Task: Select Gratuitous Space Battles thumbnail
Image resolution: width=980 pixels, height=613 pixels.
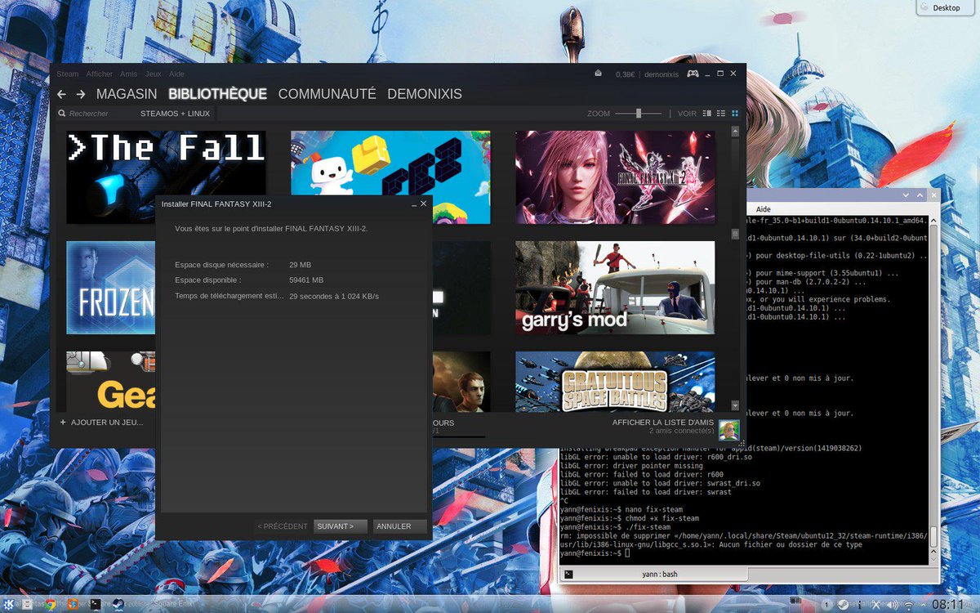Action: point(615,382)
